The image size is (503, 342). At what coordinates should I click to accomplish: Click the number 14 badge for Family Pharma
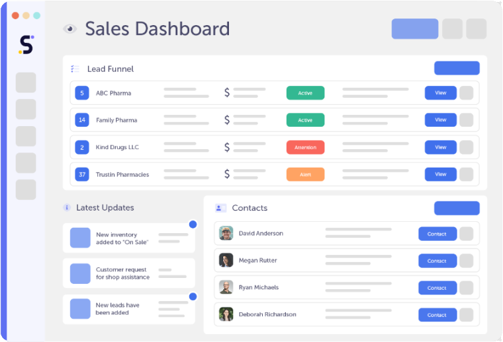pos(82,120)
